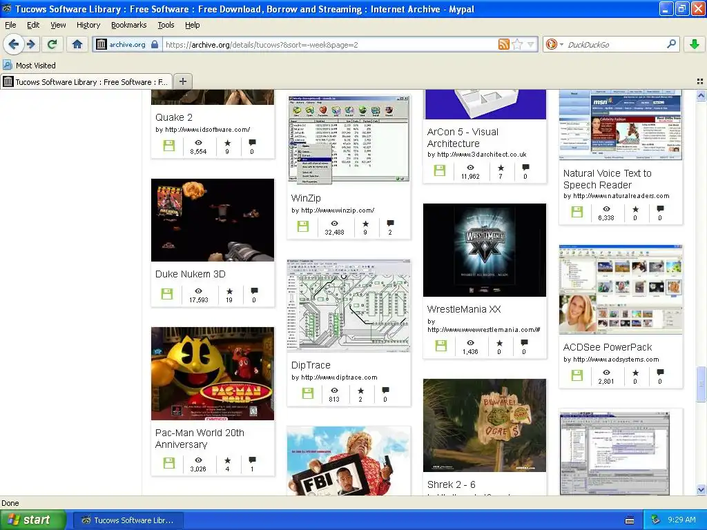Click the ArCon 5 floppy disk icon
The image size is (707, 530).
pos(440,170)
